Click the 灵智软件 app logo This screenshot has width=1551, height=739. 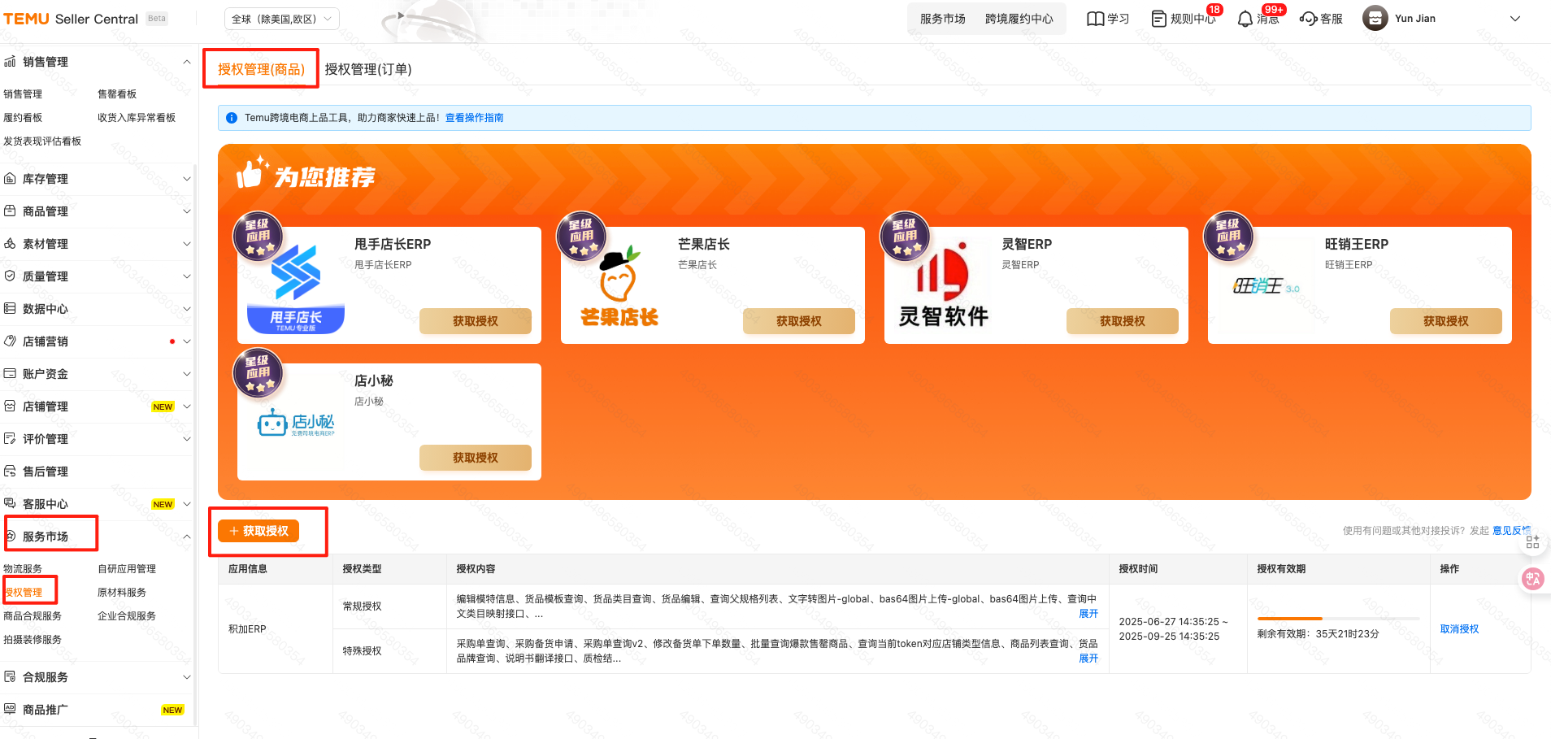[x=943, y=286]
